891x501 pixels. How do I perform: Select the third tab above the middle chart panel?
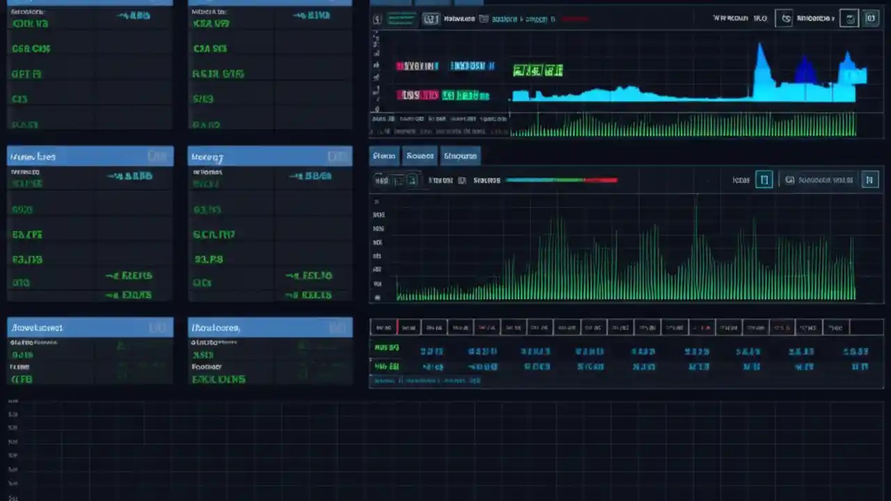pos(459,155)
